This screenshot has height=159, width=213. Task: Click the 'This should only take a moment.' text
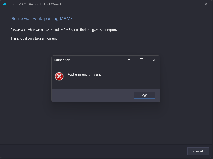click(34, 38)
